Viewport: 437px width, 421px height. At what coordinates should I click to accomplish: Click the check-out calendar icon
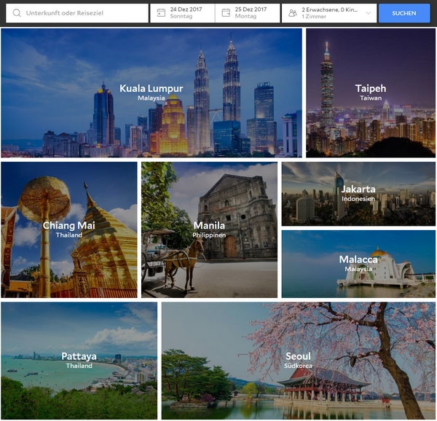point(227,13)
